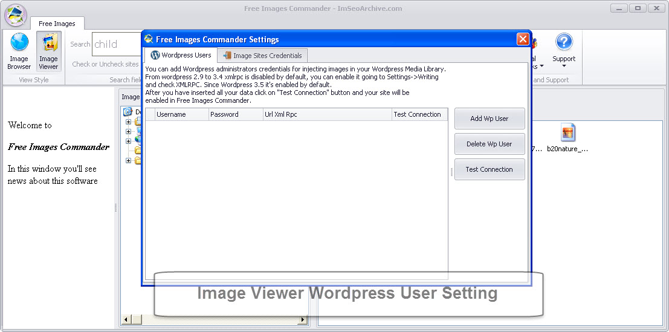The height and width of the screenshot is (332, 669).
Task: Click the Delete Wp User button
Action: tap(489, 144)
